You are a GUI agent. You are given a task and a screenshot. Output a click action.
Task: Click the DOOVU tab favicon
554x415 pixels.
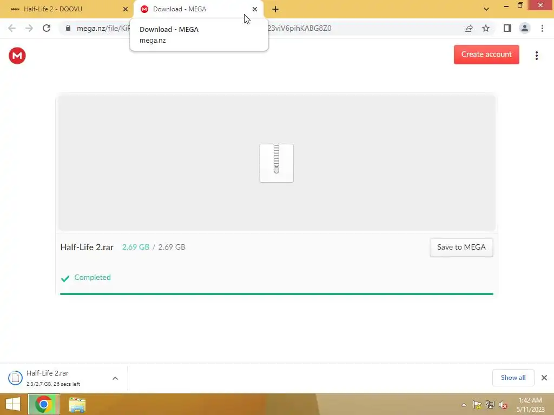point(15,9)
